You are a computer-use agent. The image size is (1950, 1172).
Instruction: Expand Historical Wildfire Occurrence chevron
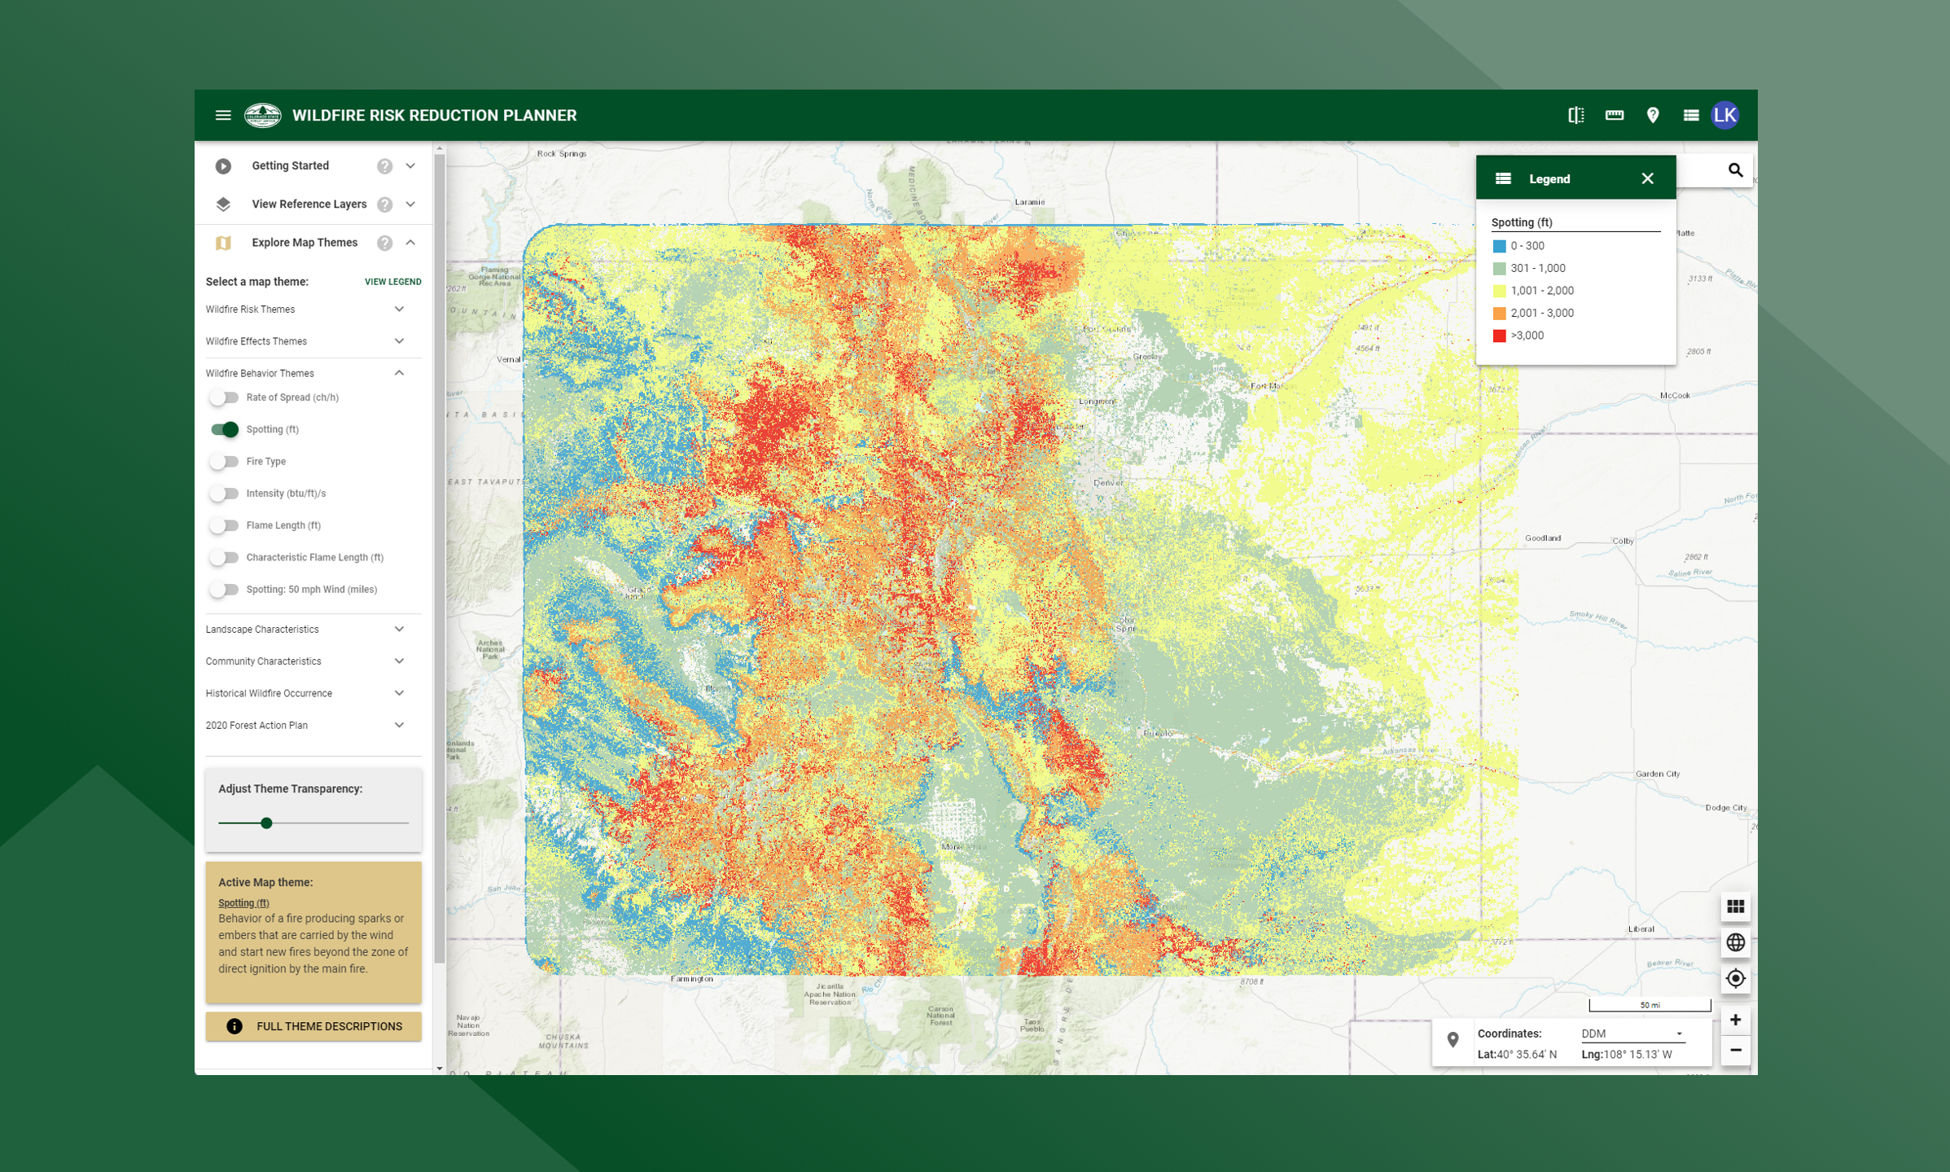click(399, 693)
